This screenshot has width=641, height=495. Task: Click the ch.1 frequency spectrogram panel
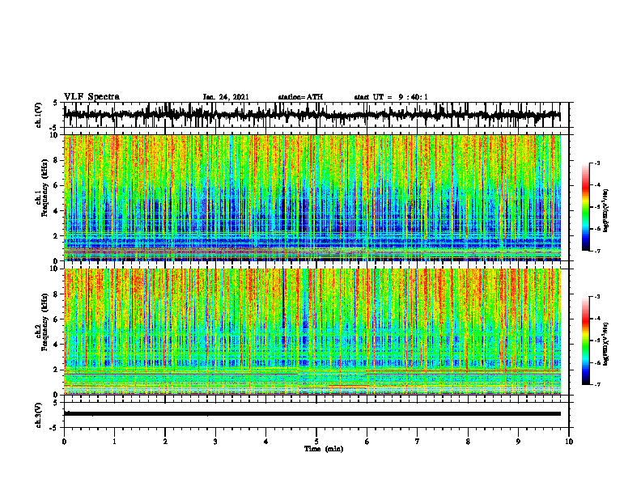point(312,197)
